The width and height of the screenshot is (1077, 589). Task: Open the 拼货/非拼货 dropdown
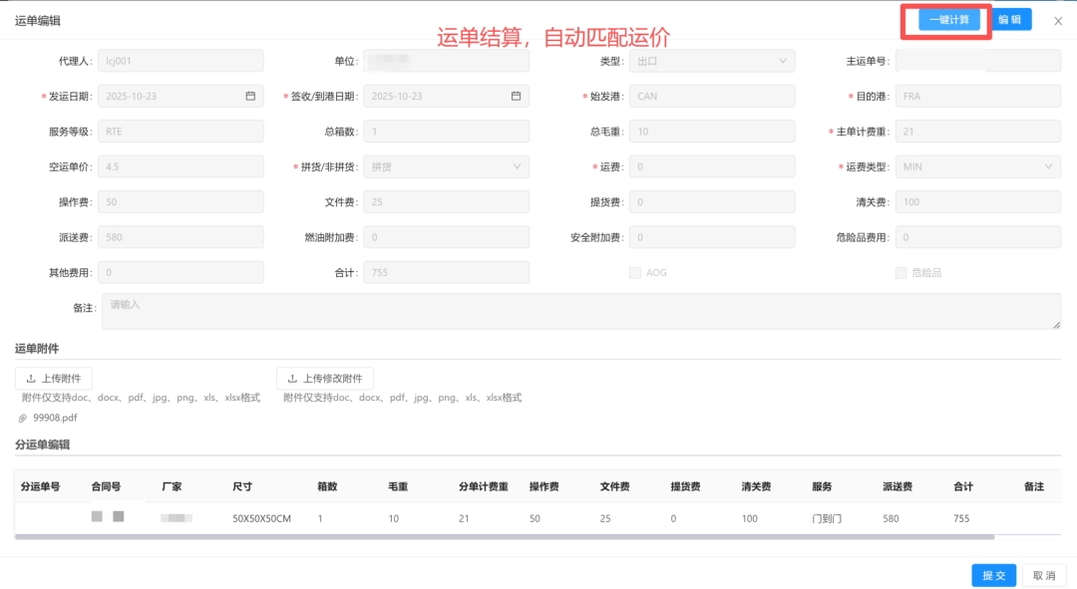[446, 166]
